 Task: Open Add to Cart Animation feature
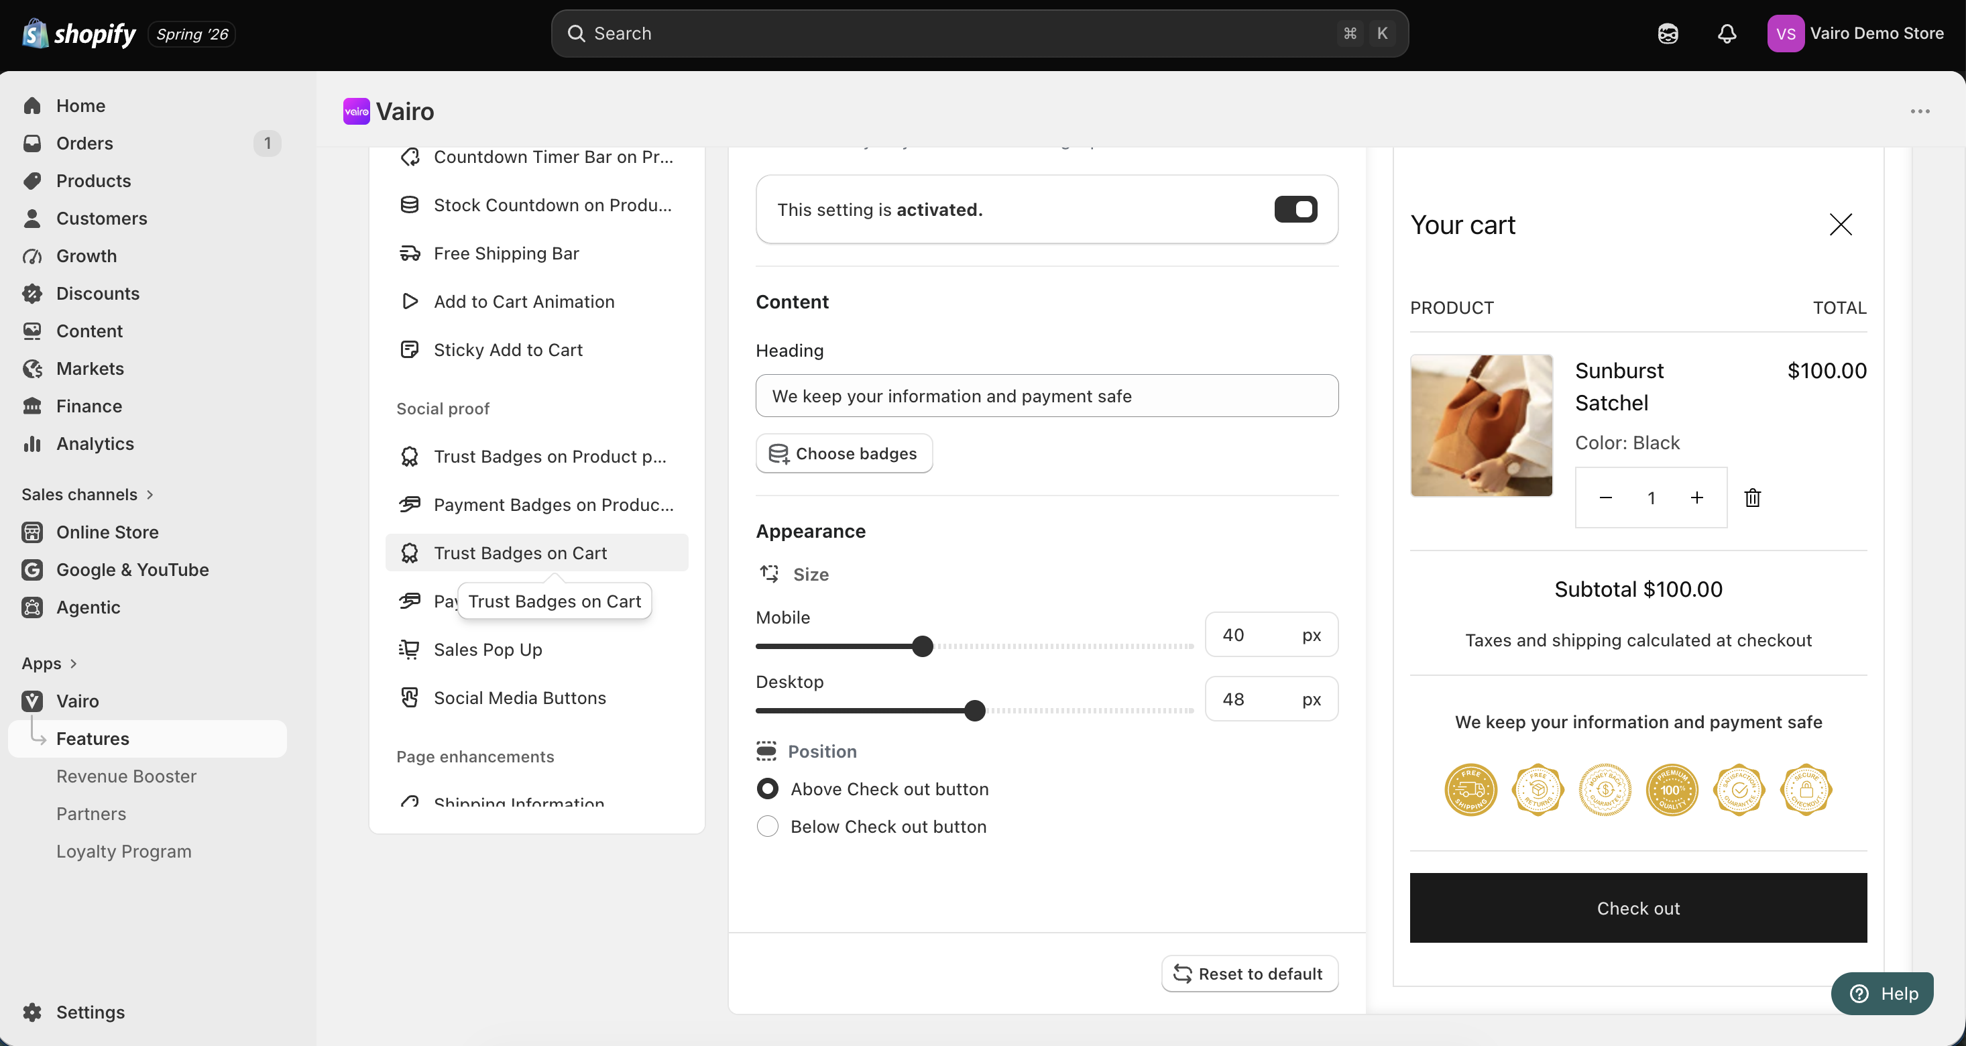click(536, 301)
